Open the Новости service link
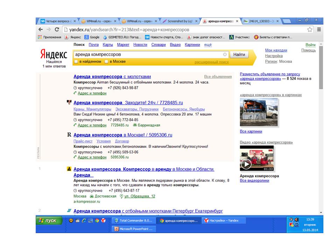The image size is (336, 252). [x=140, y=44]
